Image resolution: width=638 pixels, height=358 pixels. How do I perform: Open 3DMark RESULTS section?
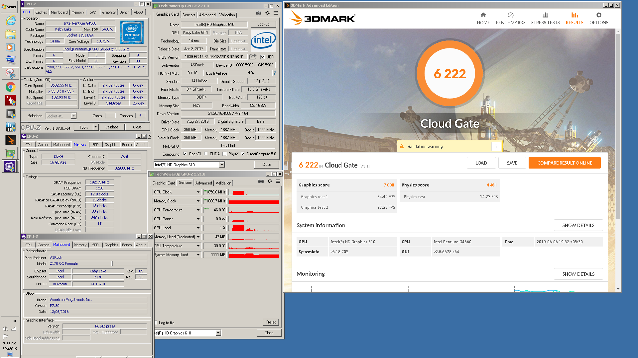coord(574,19)
